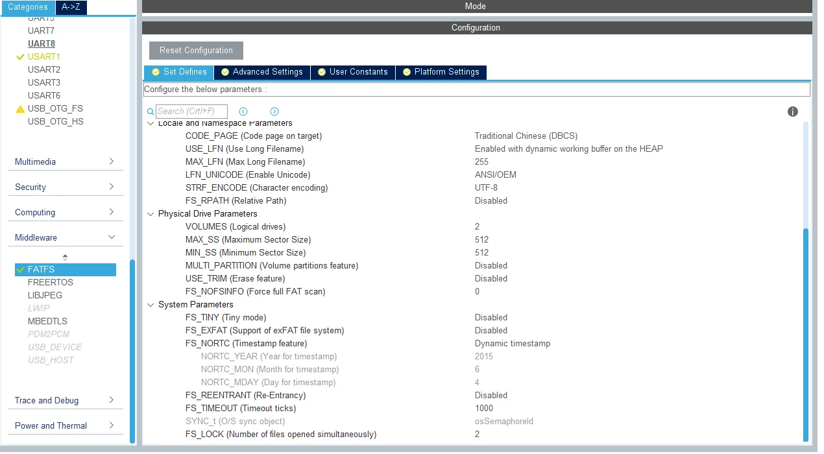Click the left categories panel scrollbar

click(x=132, y=350)
